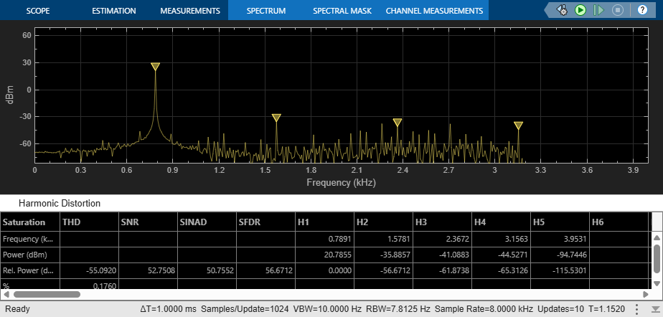Switch to Channel Measurements tab
The height and width of the screenshot is (317, 663).
click(434, 11)
